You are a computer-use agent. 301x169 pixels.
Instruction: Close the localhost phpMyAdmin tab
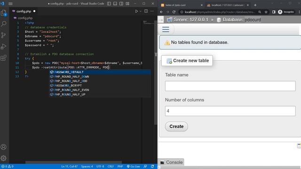pos(248,5)
